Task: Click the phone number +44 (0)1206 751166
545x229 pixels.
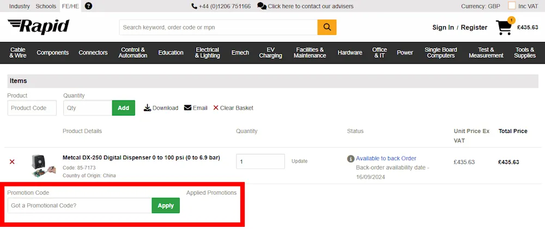Action: point(225,6)
